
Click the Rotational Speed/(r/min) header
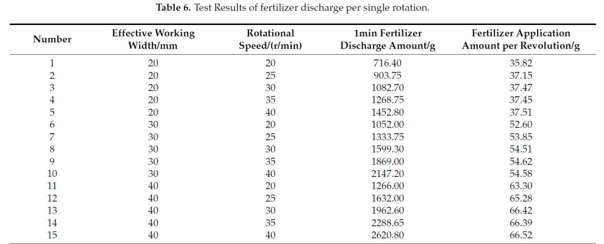pyautogui.click(x=270, y=40)
